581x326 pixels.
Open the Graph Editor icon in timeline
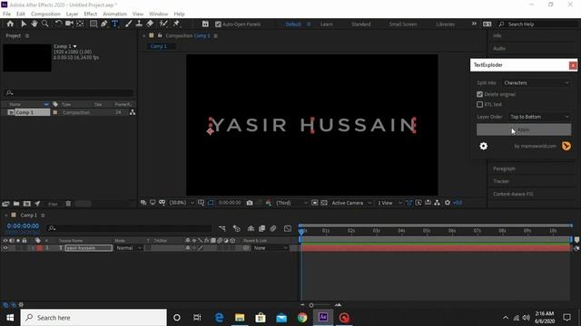coord(288,228)
